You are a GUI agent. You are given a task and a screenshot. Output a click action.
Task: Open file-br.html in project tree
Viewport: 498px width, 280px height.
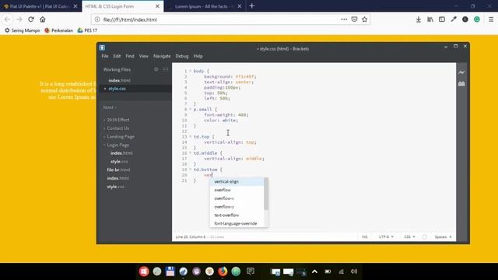[118, 170]
